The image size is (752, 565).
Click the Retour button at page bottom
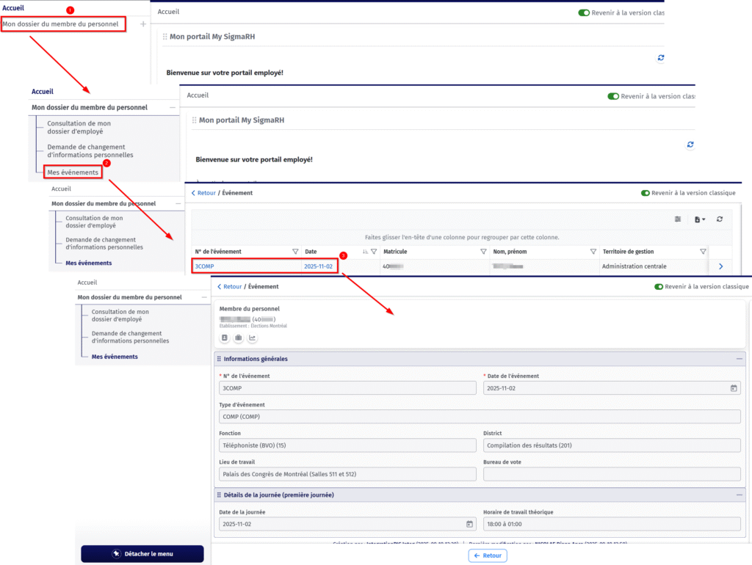click(x=487, y=555)
